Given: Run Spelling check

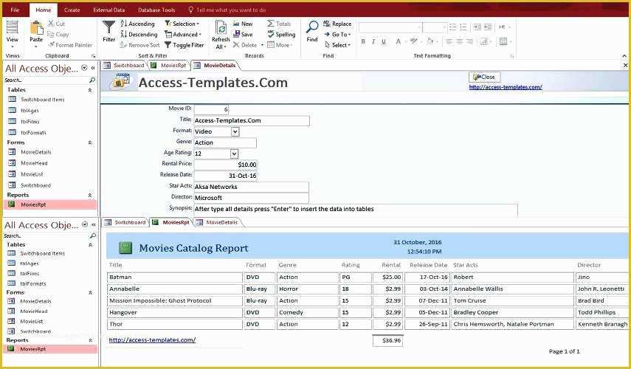Looking at the screenshot, I should pos(281,35).
